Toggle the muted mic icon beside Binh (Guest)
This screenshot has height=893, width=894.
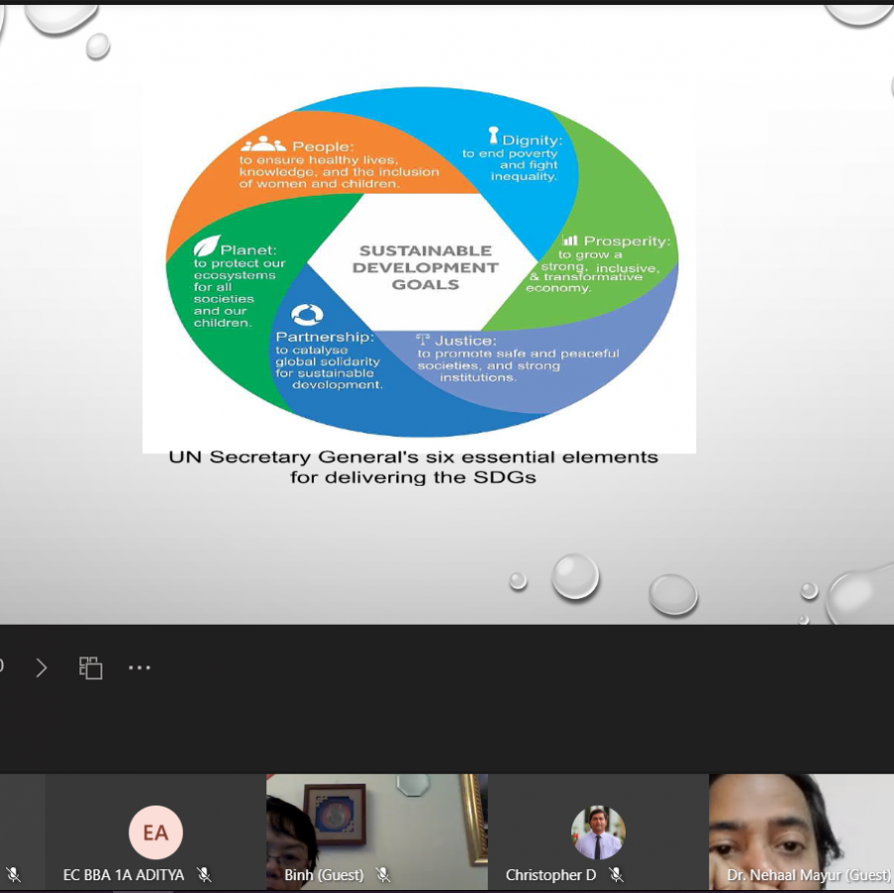[382, 875]
